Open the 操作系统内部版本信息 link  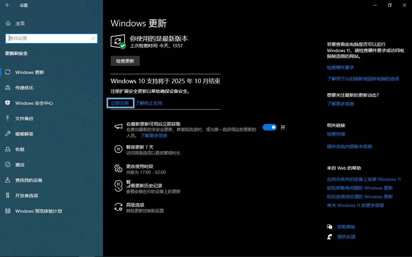point(350,146)
